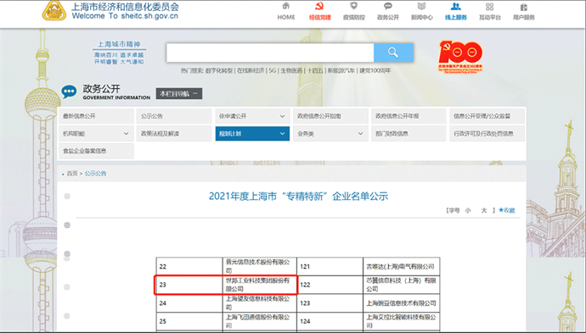Image resolution: width=586 pixels, height=333 pixels.
Task: Click the HOME label in top nav
Action: tap(286, 17)
